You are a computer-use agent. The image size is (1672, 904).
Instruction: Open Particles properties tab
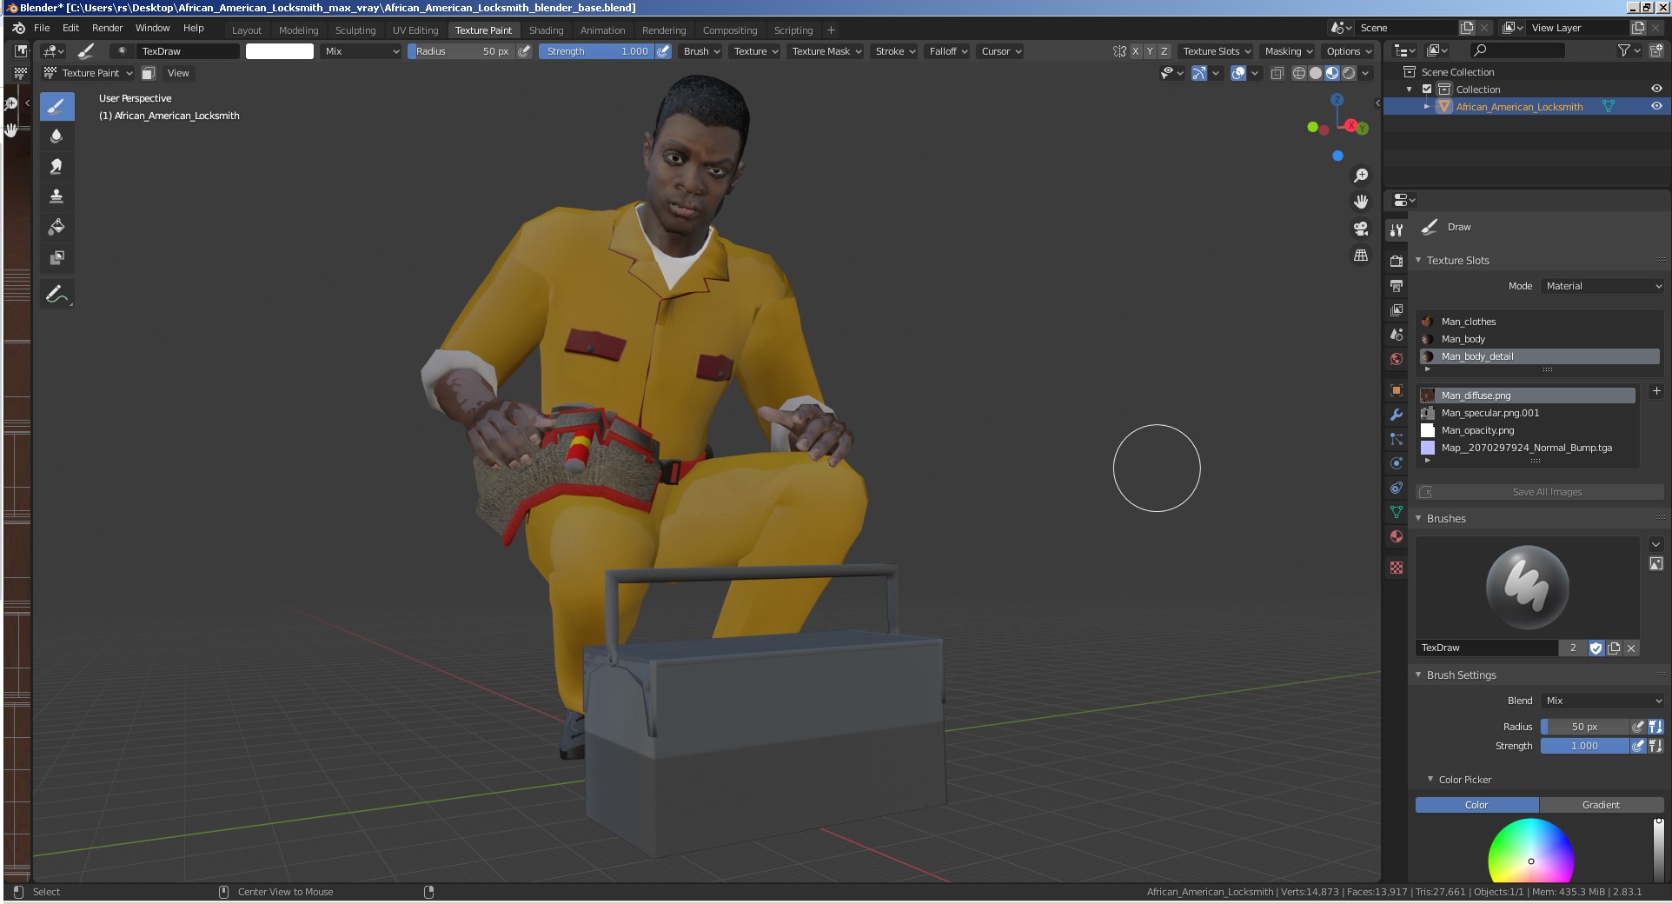(1397, 439)
